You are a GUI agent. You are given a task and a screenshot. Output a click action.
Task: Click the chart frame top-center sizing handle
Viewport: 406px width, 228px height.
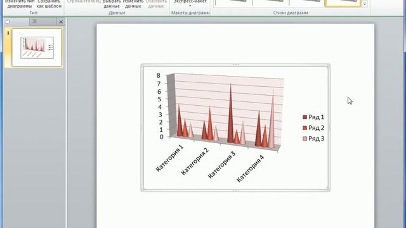point(235,65)
